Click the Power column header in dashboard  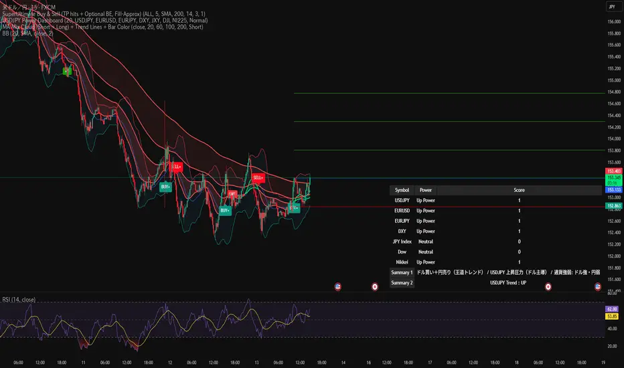click(425, 190)
